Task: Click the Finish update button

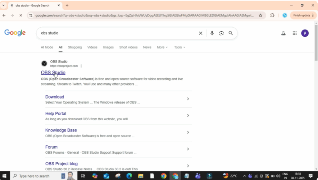Action: 301,15
